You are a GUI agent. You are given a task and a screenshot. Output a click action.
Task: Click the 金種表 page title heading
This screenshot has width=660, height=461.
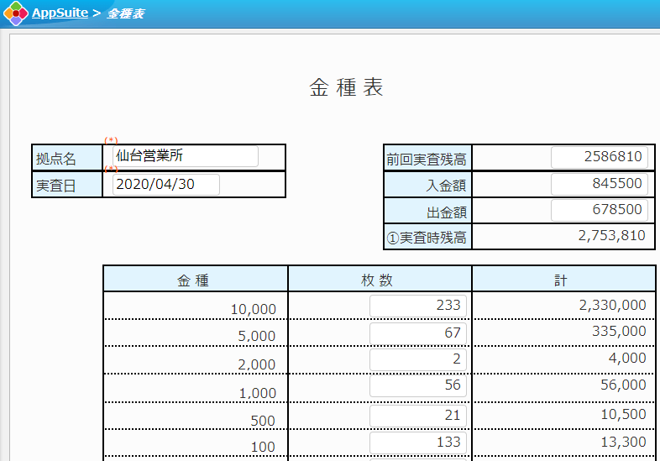pos(346,88)
